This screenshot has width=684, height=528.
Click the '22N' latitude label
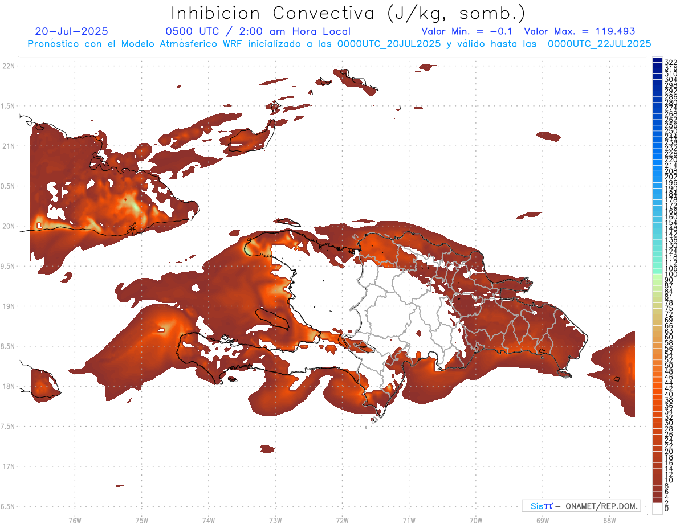(9, 66)
